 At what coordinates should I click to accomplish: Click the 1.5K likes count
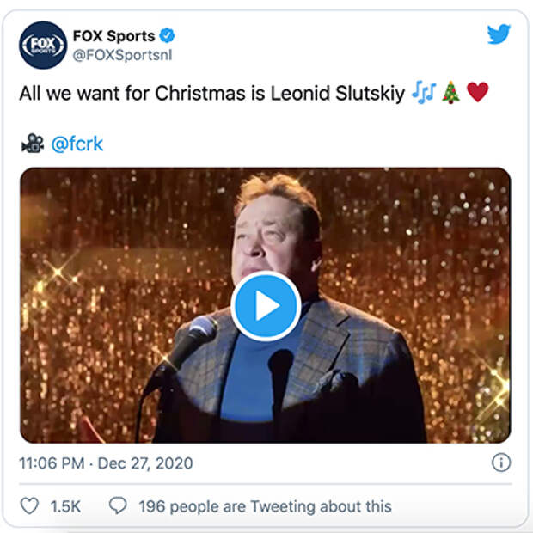coord(65,506)
